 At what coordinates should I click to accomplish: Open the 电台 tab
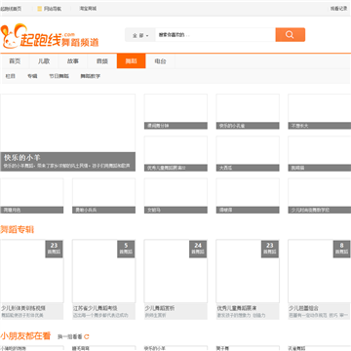(160, 61)
